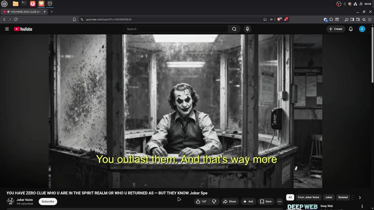Open the notifications bell
The image size is (374, 210).
[x=351, y=29]
